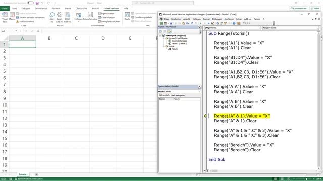
Task: Toggle Automatisches Speichern switch
Action: pyautogui.click(x=30, y=3)
